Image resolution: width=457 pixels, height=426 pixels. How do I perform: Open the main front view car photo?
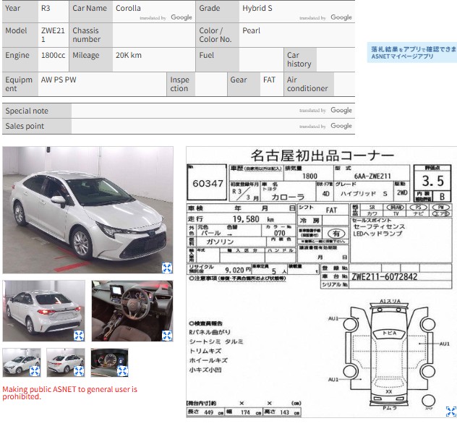87,210
